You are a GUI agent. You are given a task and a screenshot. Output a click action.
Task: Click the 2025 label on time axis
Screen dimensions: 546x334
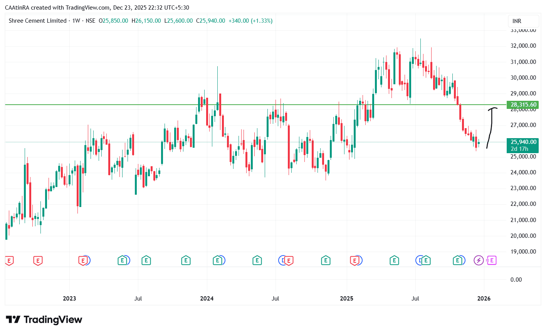pyautogui.click(x=346, y=299)
